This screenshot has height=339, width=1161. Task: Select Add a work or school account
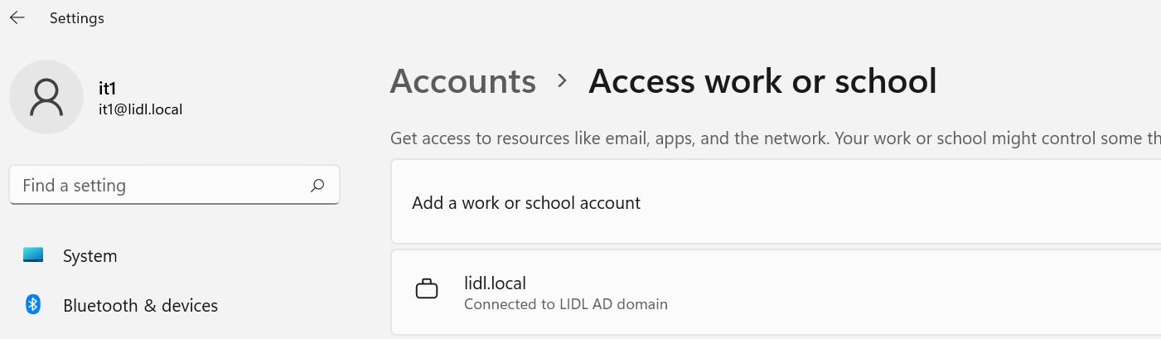click(775, 202)
